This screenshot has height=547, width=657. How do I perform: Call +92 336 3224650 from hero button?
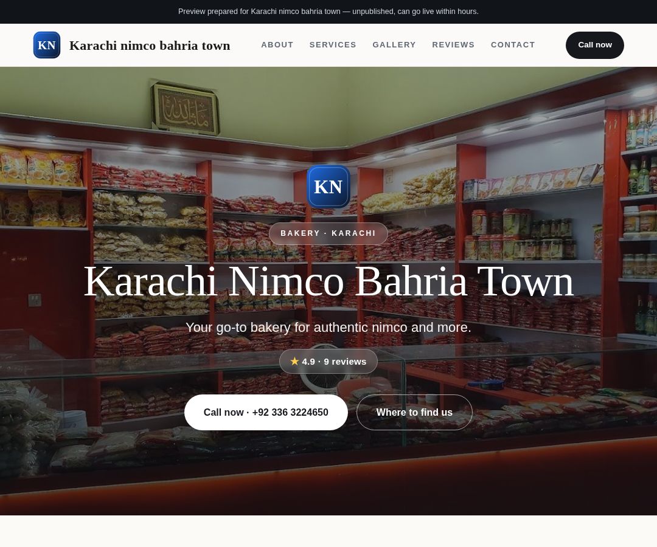pos(266,412)
